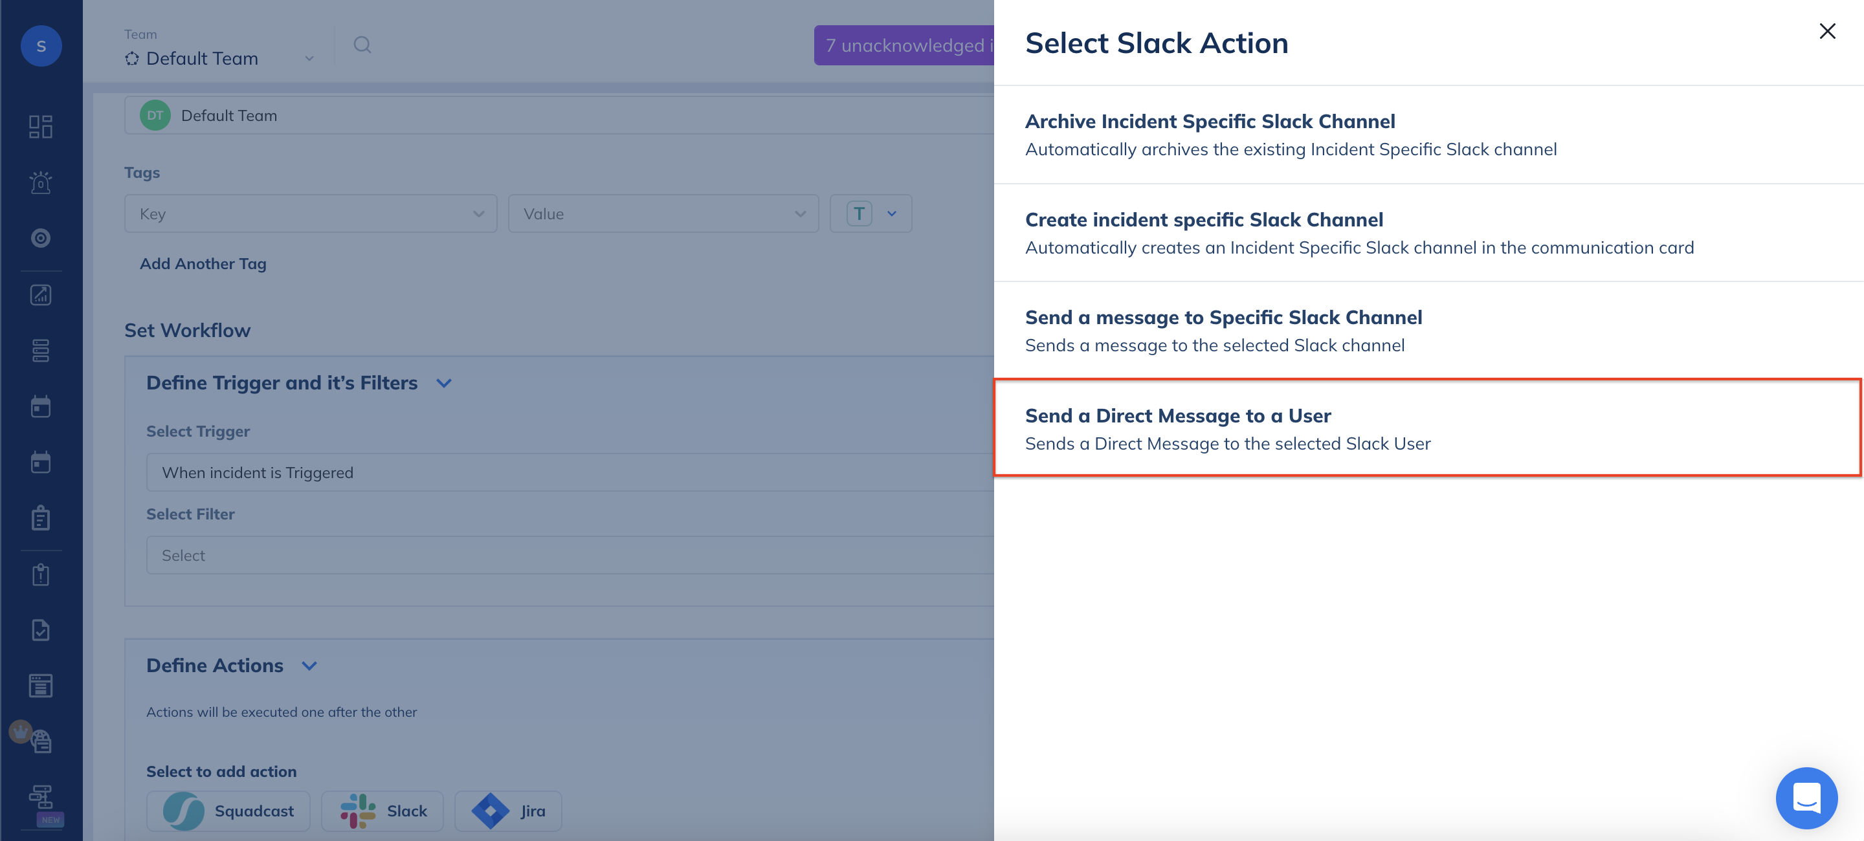Open the services stack icon in sidebar

41,351
